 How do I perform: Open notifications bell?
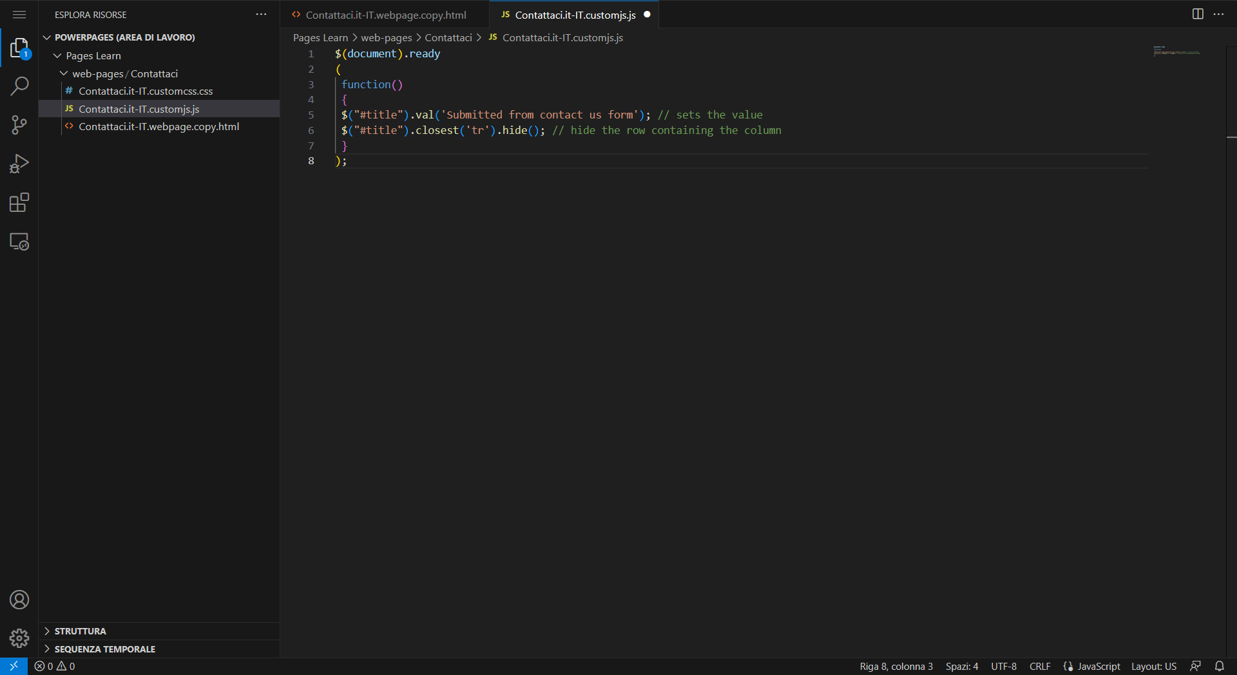click(x=1220, y=666)
